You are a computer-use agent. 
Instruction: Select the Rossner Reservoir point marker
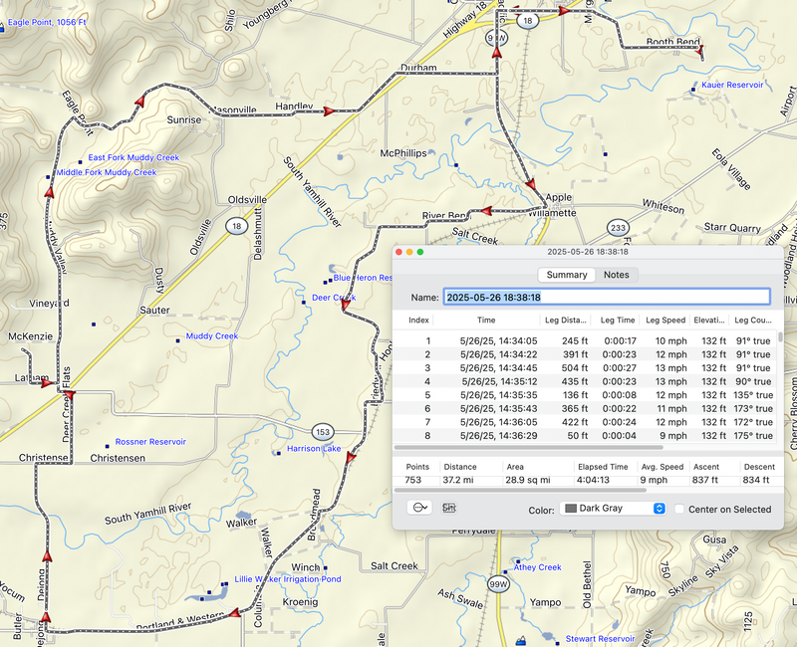[x=107, y=446]
